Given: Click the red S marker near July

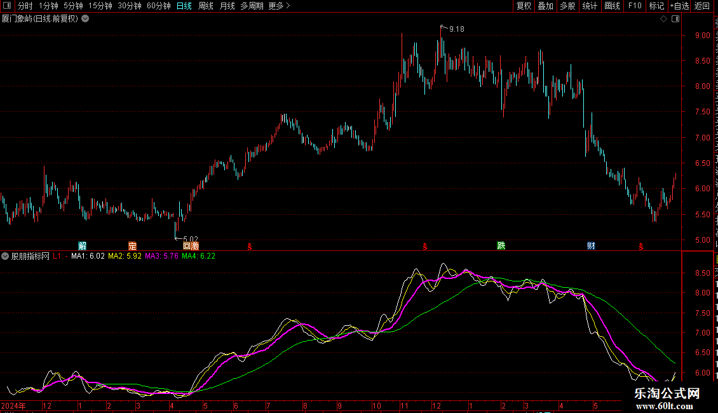Looking at the screenshot, I should tap(250, 247).
